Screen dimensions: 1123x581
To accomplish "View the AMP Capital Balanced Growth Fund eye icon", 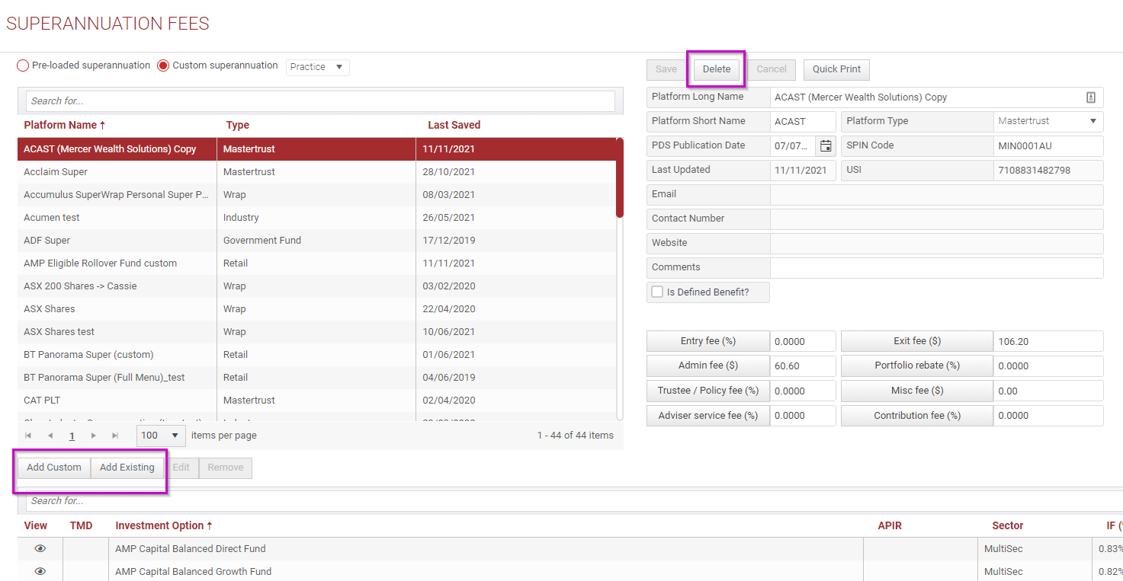I will click(x=40, y=571).
